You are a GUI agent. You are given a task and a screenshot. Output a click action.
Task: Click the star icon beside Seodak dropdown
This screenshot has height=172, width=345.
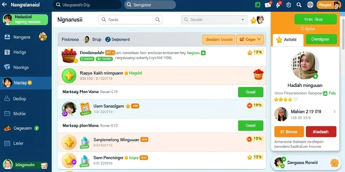(x=253, y=20)
